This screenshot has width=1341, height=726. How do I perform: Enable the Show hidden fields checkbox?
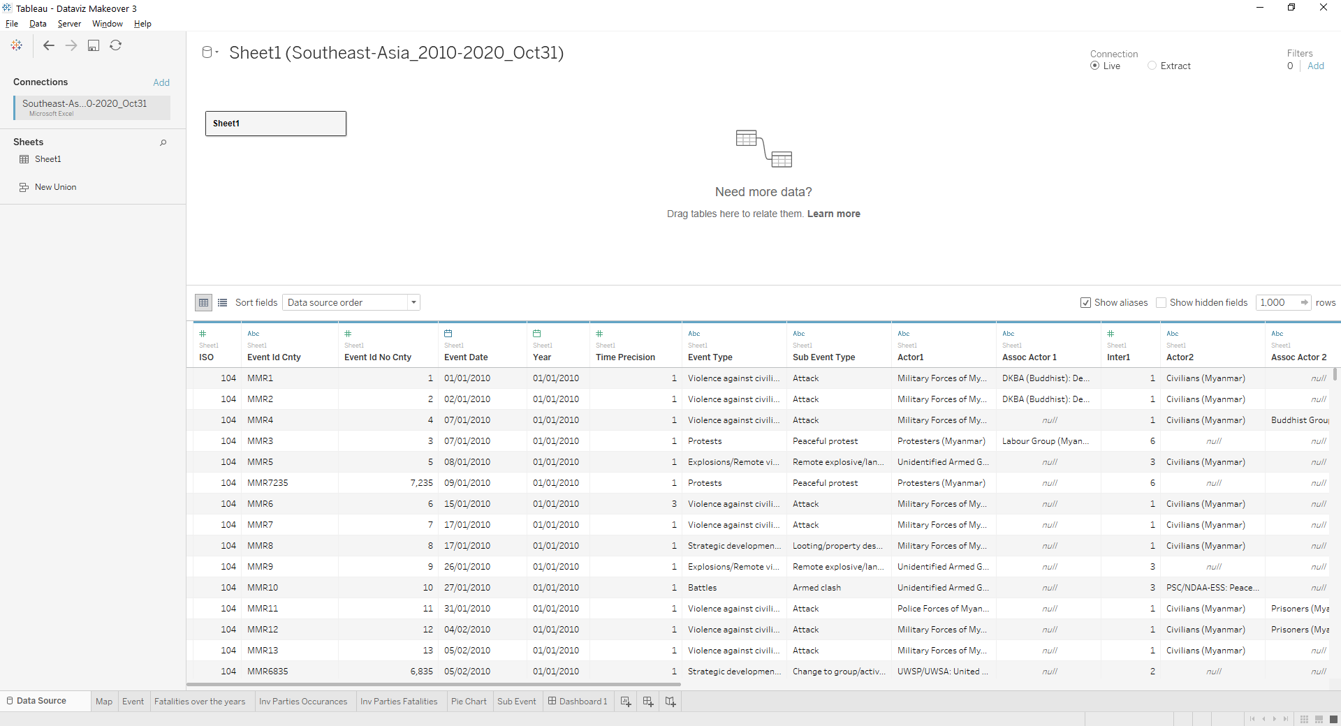[x=1162, y=303]
